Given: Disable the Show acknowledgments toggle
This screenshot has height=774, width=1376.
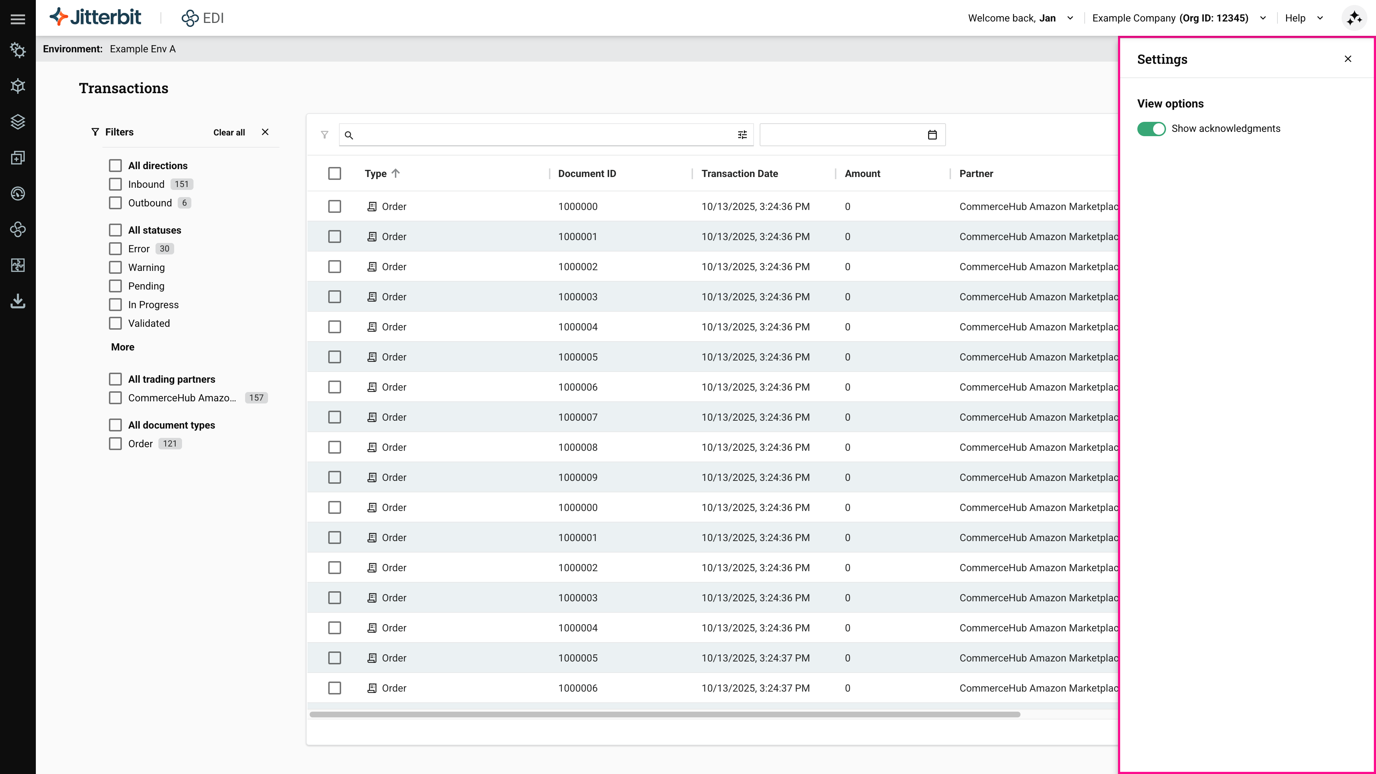Looking at the screenshot, I should (x=1151, y=128).
